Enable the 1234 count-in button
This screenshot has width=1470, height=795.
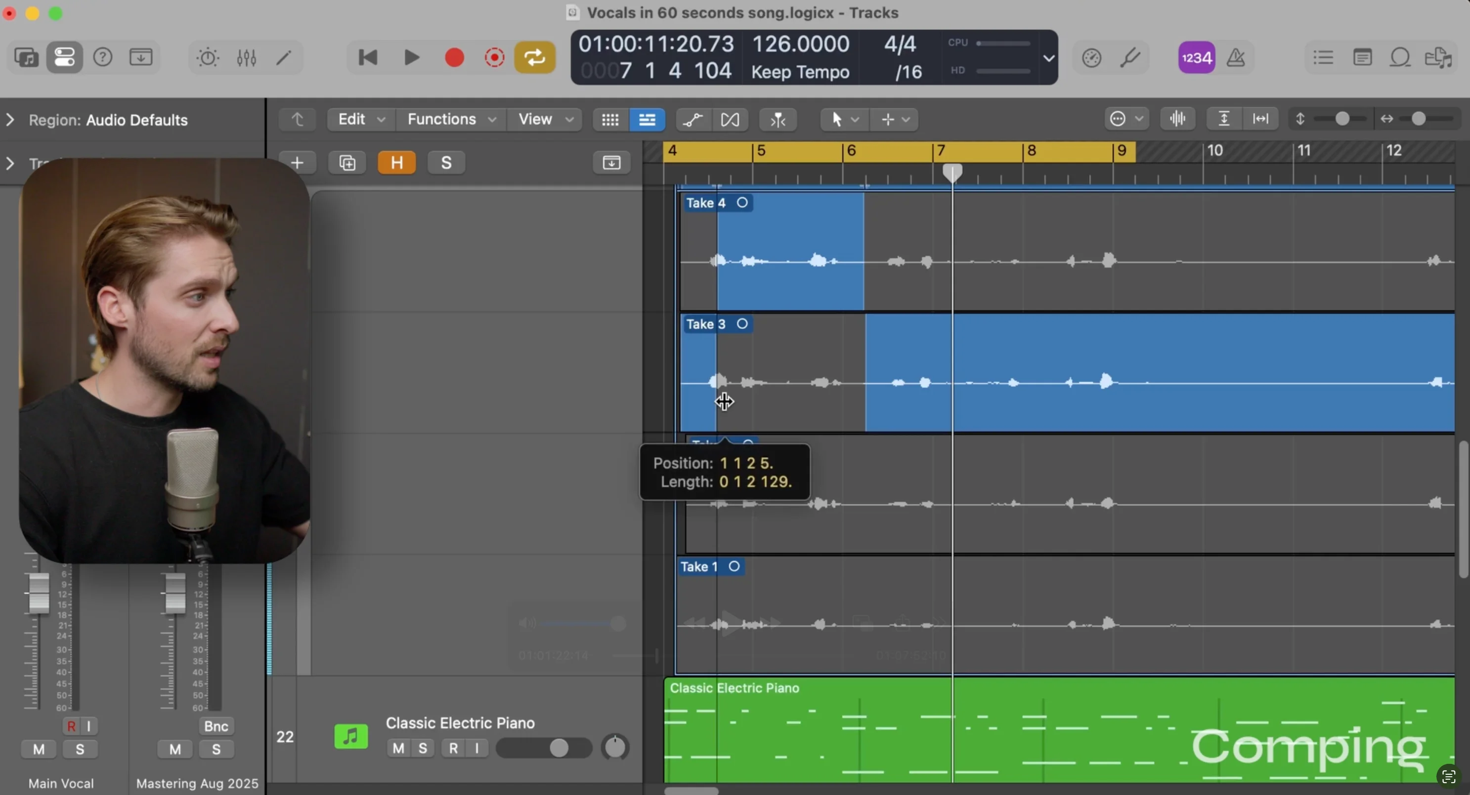click(1196, 58)
